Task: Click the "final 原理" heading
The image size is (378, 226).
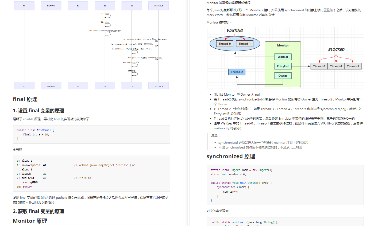Action: pos(25,99)
